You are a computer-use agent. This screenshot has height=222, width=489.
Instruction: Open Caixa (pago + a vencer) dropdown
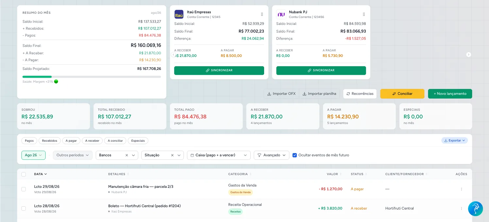[x=219, y=155]
